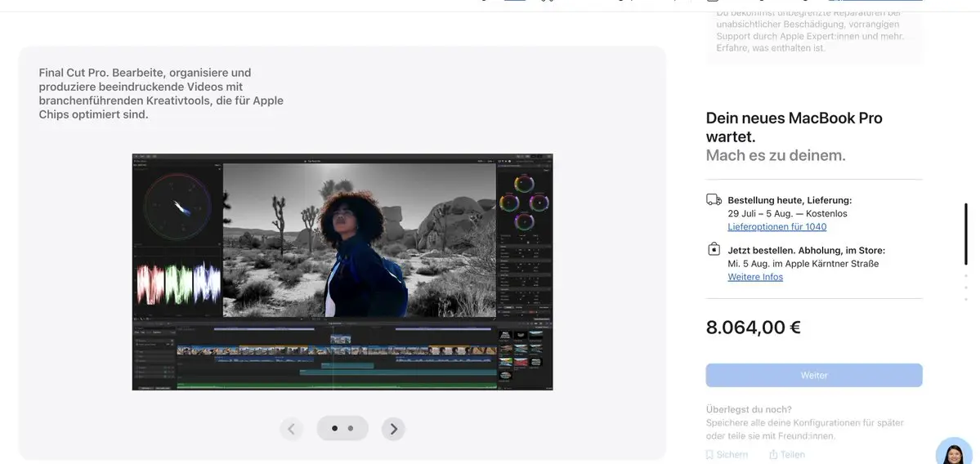Click the page vertical scrollbar thumb

coord(966,234)
